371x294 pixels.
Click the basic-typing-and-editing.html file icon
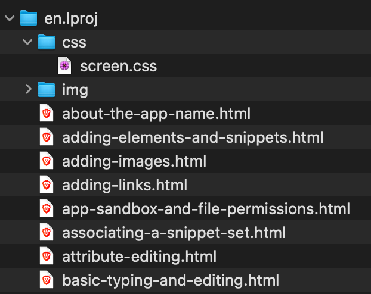pos(47,280)
